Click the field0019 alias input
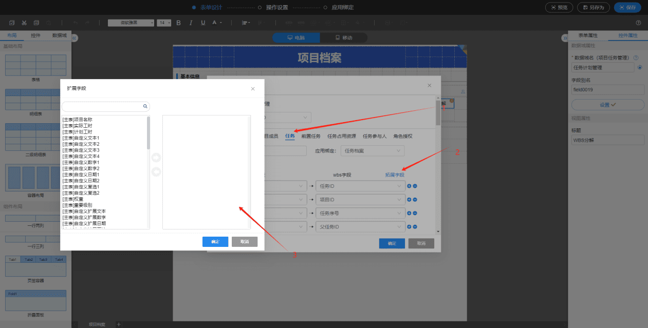The width and height of the screenshot is (648, 328). [x=608, y=90]
